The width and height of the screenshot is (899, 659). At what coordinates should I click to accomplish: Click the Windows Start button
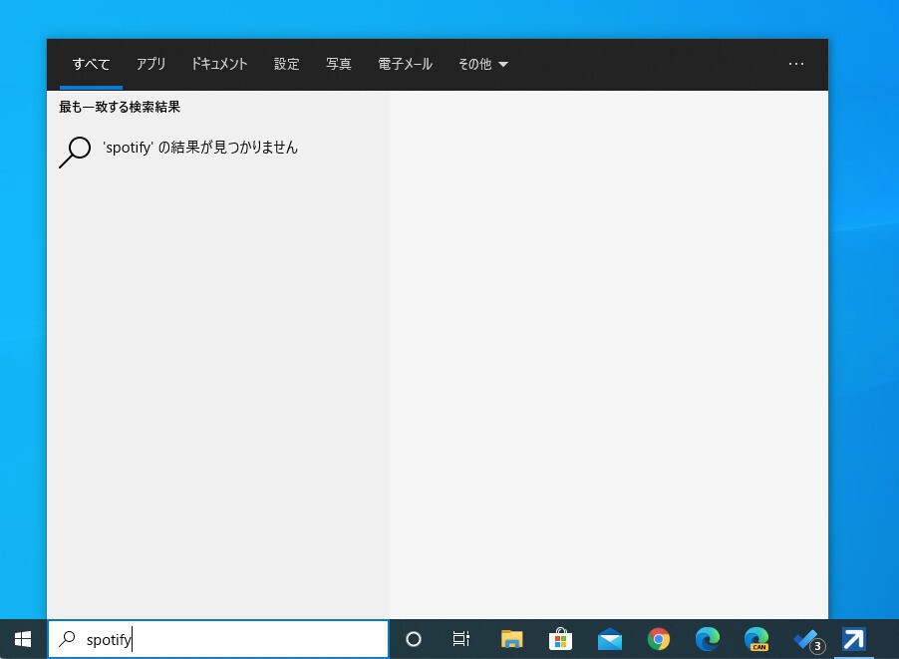tap(23, 639)
